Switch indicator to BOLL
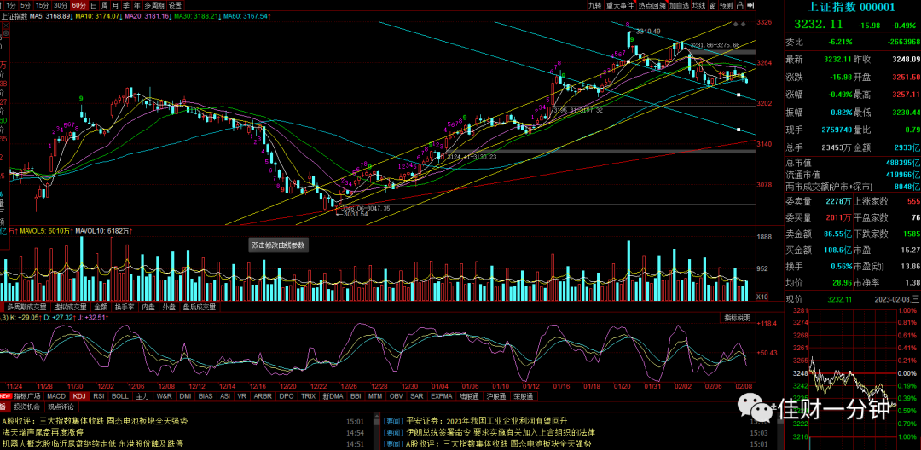The image size is (921, 450). pyautogui.click(x=120, y=396)
